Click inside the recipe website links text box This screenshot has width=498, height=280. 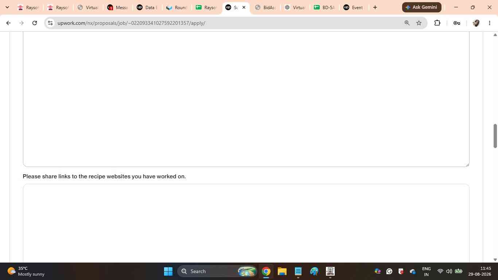pyautogui.click(x=246, y=223)
